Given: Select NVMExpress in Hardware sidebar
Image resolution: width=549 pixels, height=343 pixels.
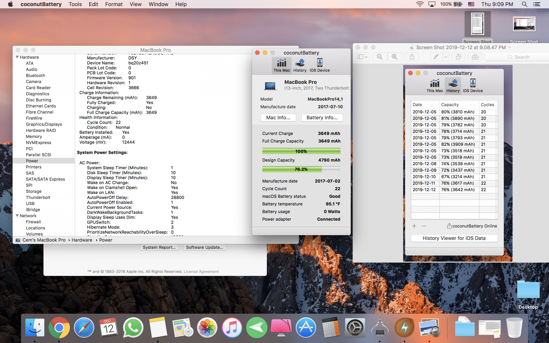Looking at the screenshot, I should click(x=38, y=142).
